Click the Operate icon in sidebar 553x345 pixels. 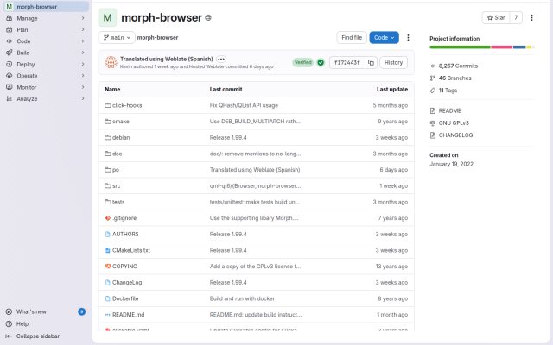[10, 76]
